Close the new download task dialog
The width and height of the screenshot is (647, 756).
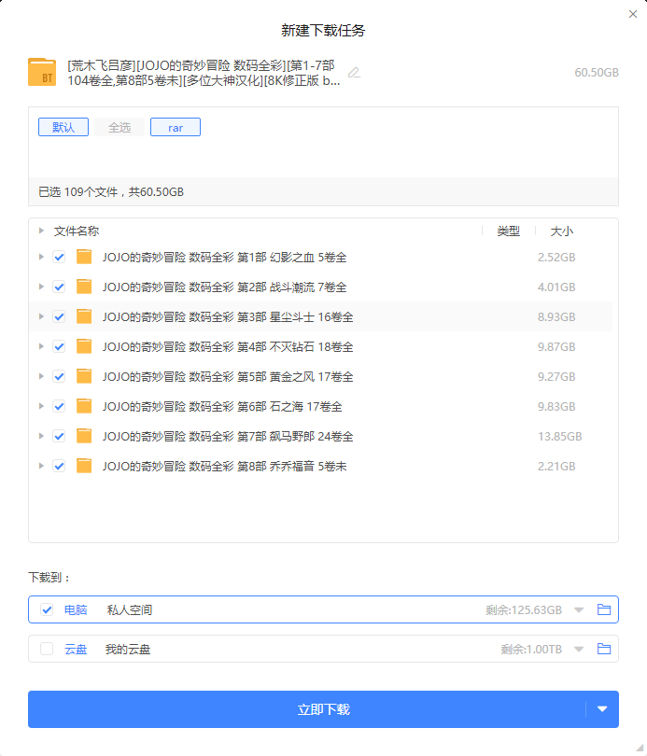pyautogui.click(x=633, y=14)
